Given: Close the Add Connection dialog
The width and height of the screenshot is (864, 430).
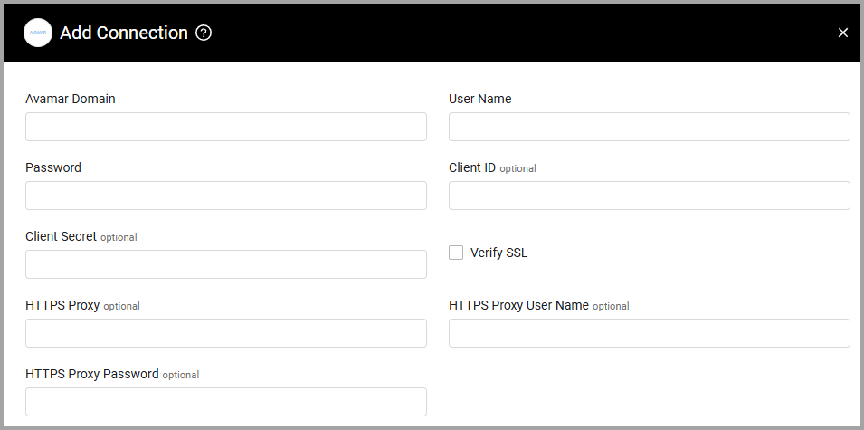Looking at the screenshot, I should pos(842,33).
